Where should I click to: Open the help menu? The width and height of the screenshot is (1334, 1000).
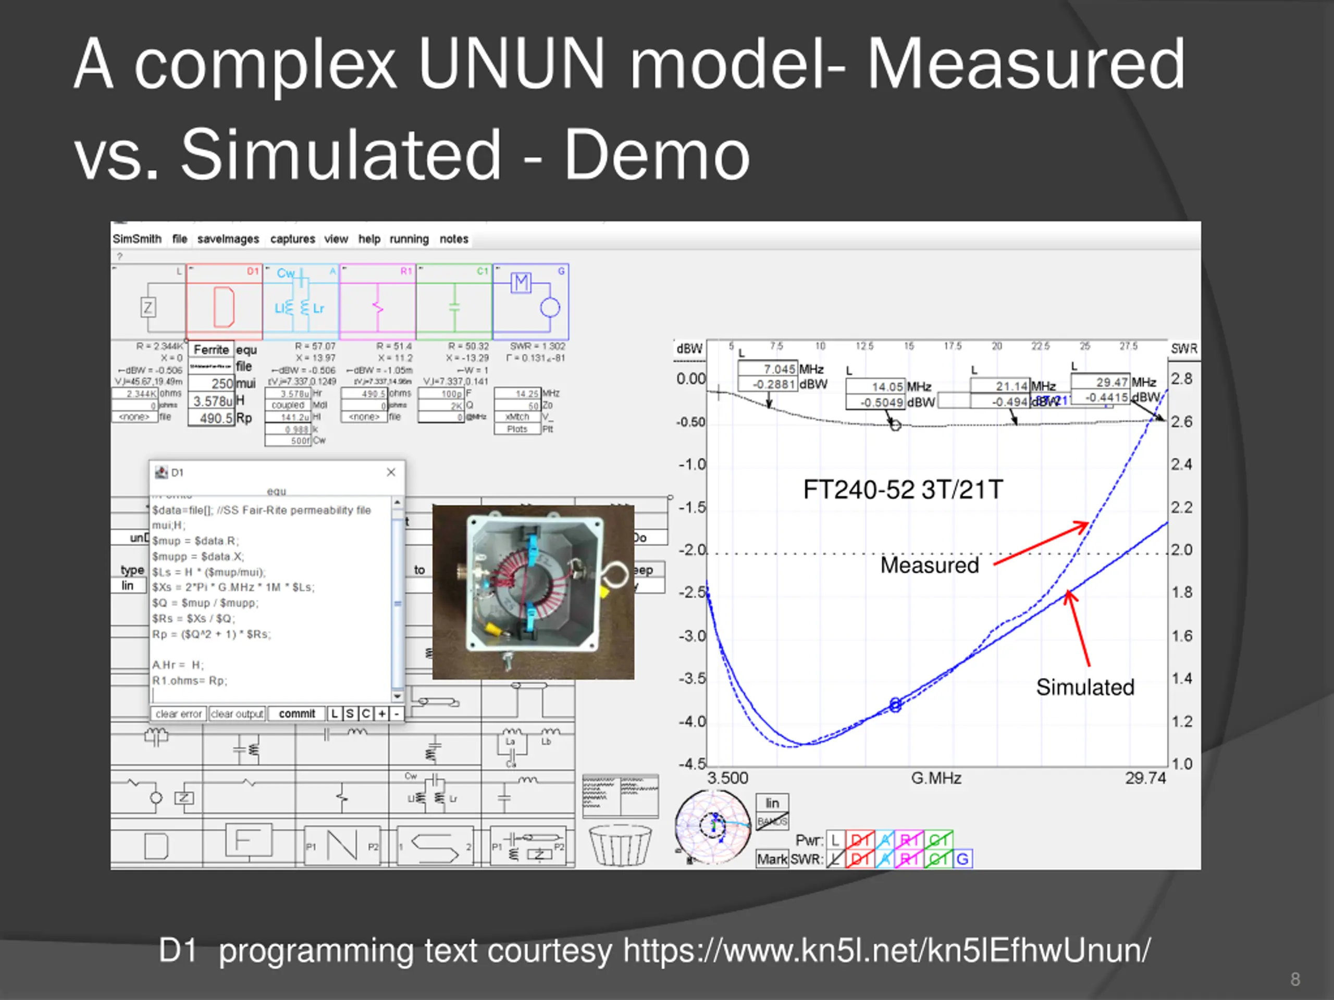pos(369,239)
